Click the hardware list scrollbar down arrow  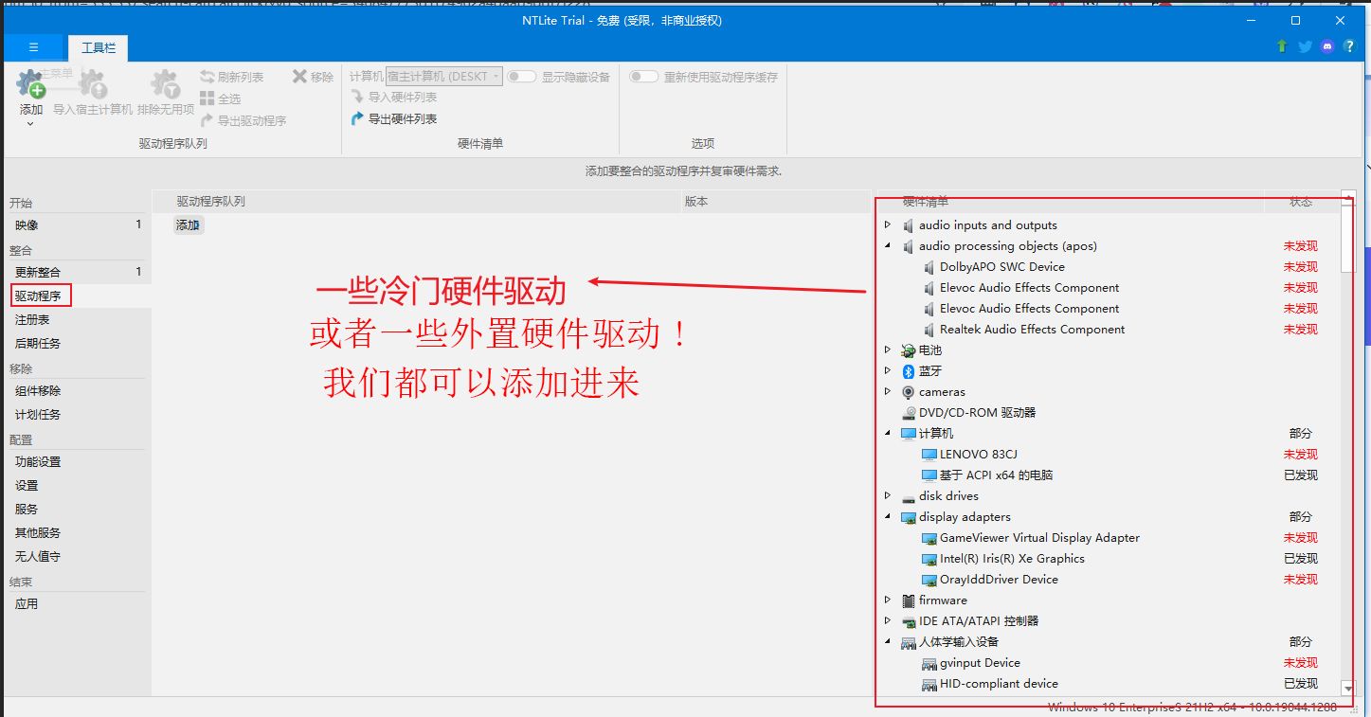point(1348,689)
